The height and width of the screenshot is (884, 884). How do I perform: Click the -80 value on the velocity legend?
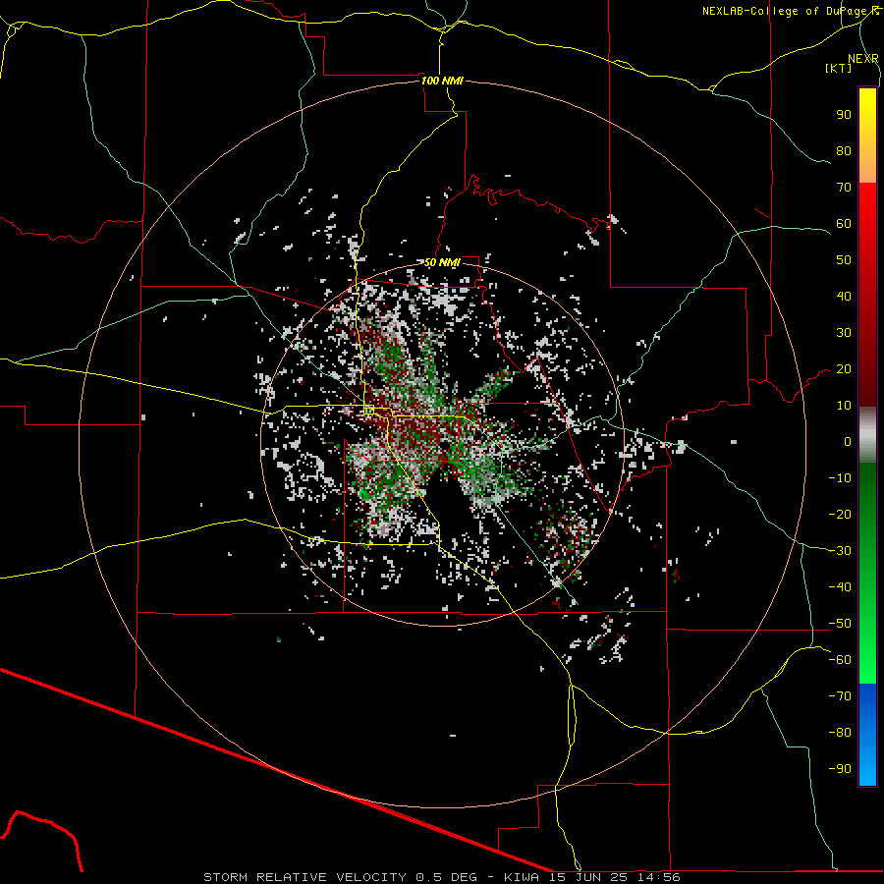coord(840,733)
